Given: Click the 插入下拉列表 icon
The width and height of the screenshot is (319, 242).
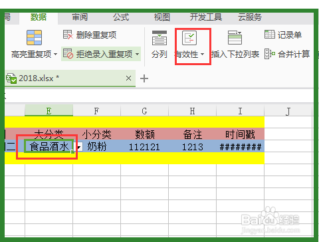Looking at the screenshot, I should 235,38.
